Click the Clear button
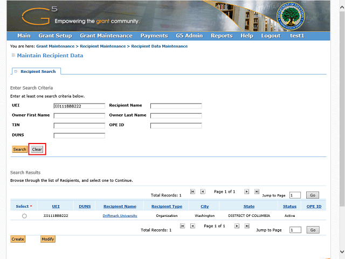The image size is (345, 259). tap(37, 149)
